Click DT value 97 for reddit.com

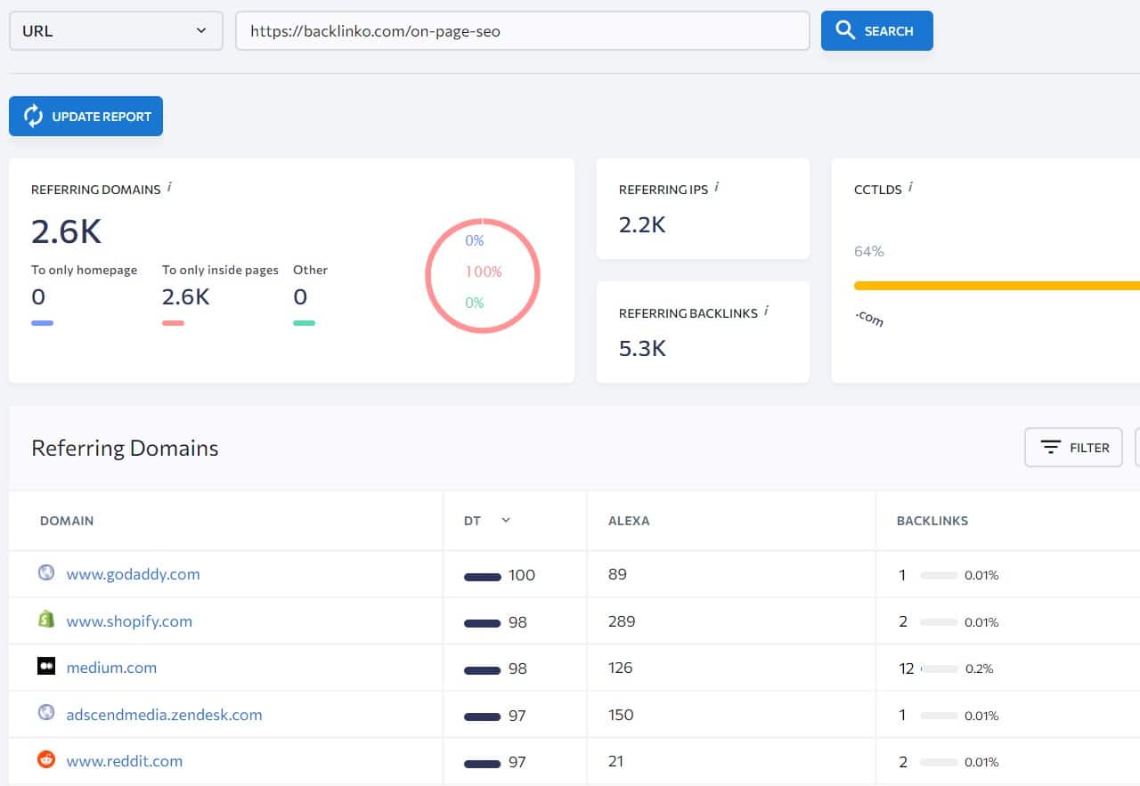coord(517,762)
